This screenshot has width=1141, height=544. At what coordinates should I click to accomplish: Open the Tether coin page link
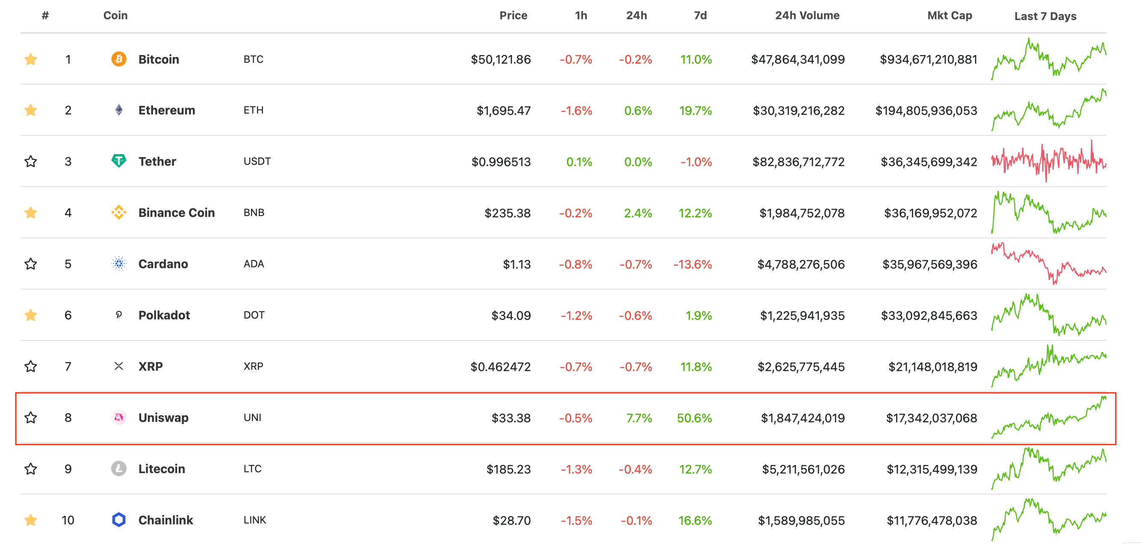157,161
